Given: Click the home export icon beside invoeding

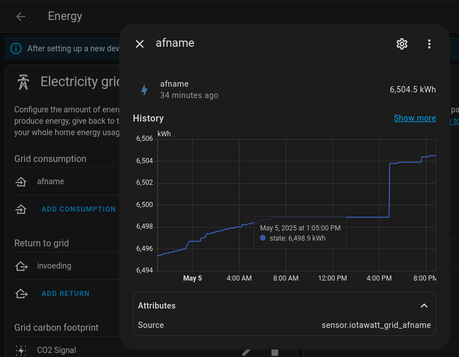Looking at the screenshot, I should coord(21,266).
